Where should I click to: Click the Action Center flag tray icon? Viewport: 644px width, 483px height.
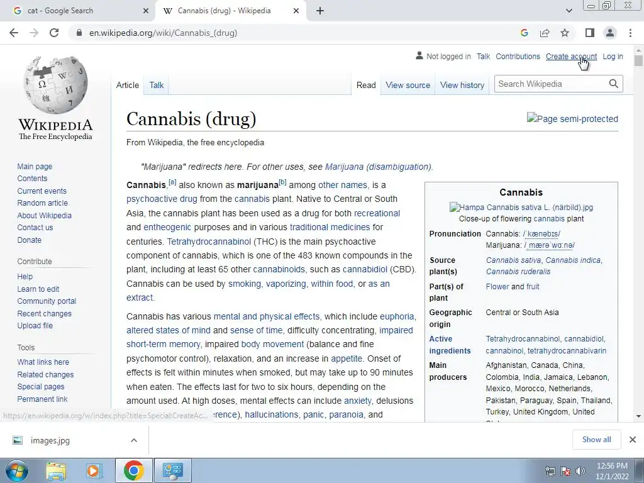565,471
